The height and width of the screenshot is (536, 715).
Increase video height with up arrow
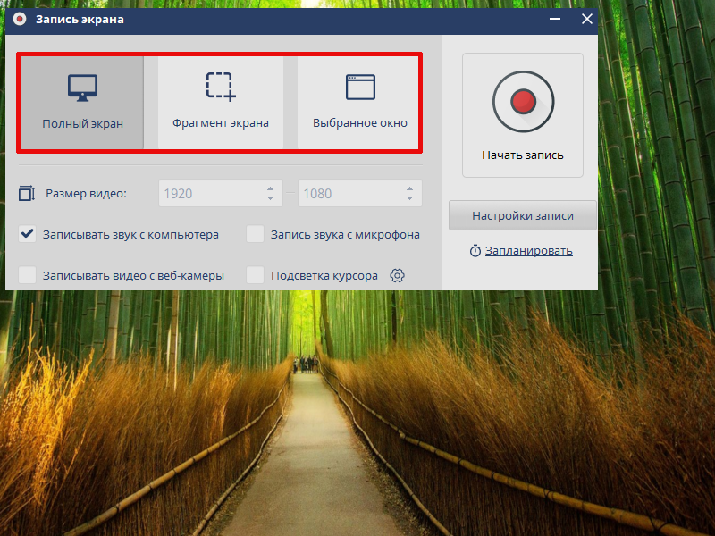[409, 188]
